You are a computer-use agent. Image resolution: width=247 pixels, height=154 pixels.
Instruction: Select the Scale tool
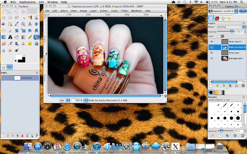[x=23, y=31]
